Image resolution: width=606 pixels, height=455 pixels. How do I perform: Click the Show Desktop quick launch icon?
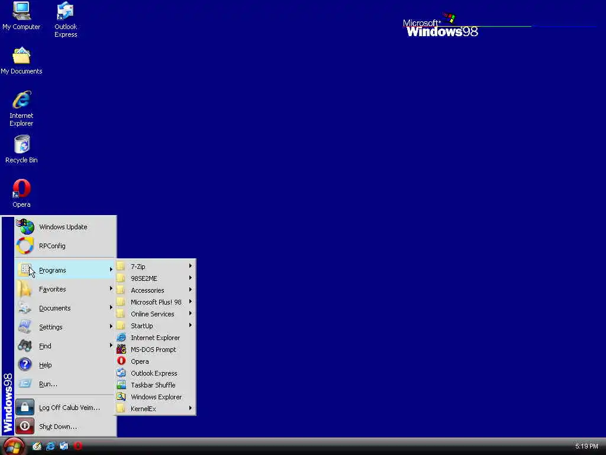tap(37, 446)
